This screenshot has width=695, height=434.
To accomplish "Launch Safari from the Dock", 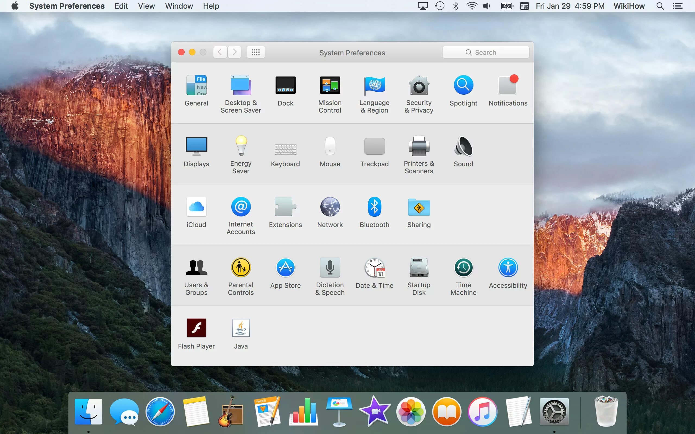I will pos(160,412).
